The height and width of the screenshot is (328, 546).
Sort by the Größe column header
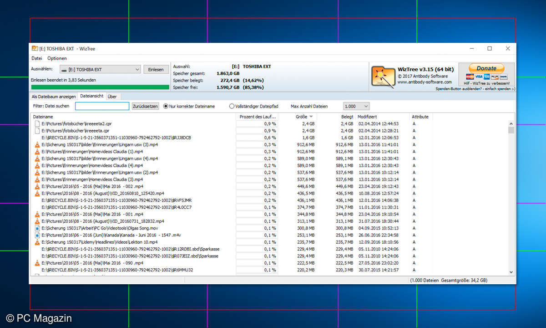click(298, 117)
